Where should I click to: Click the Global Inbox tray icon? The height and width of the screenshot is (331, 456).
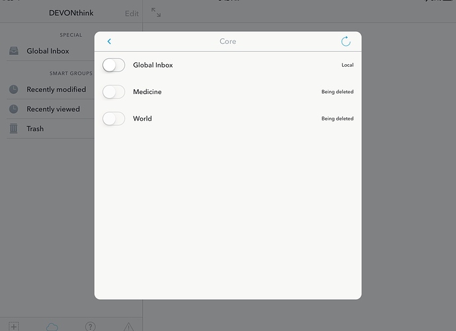tap(14, 51)
